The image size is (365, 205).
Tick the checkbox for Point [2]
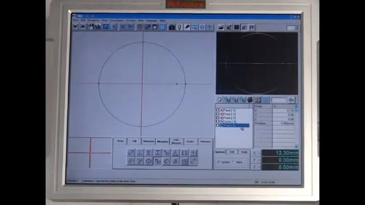click(218, 114)
